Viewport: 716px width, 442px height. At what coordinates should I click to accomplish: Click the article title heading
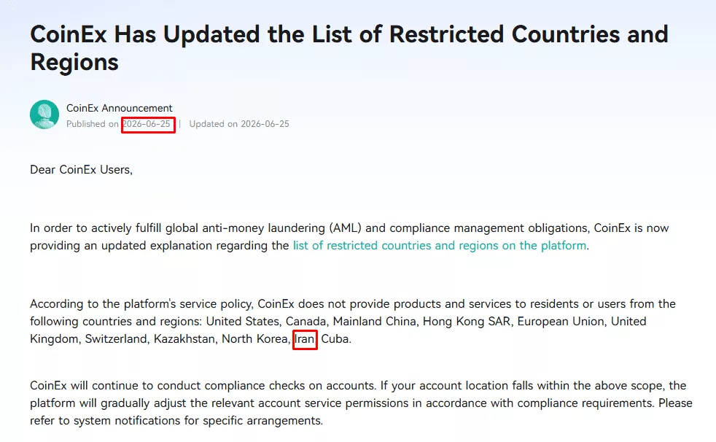tap(349, 48)
